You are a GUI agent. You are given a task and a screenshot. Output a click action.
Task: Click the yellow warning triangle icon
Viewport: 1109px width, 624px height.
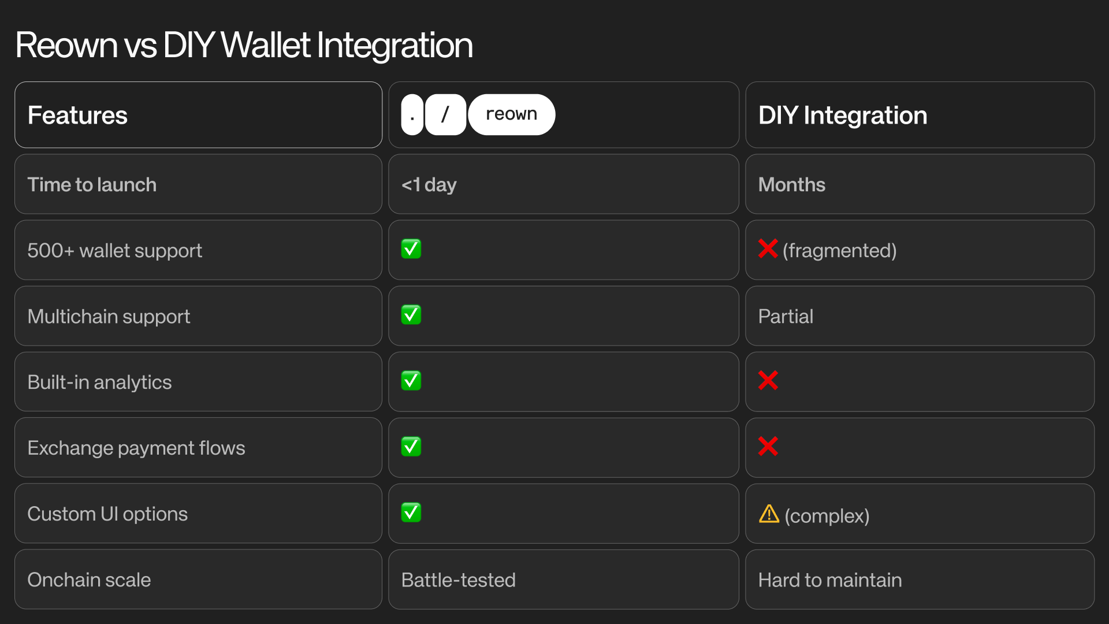coord(769,514)
